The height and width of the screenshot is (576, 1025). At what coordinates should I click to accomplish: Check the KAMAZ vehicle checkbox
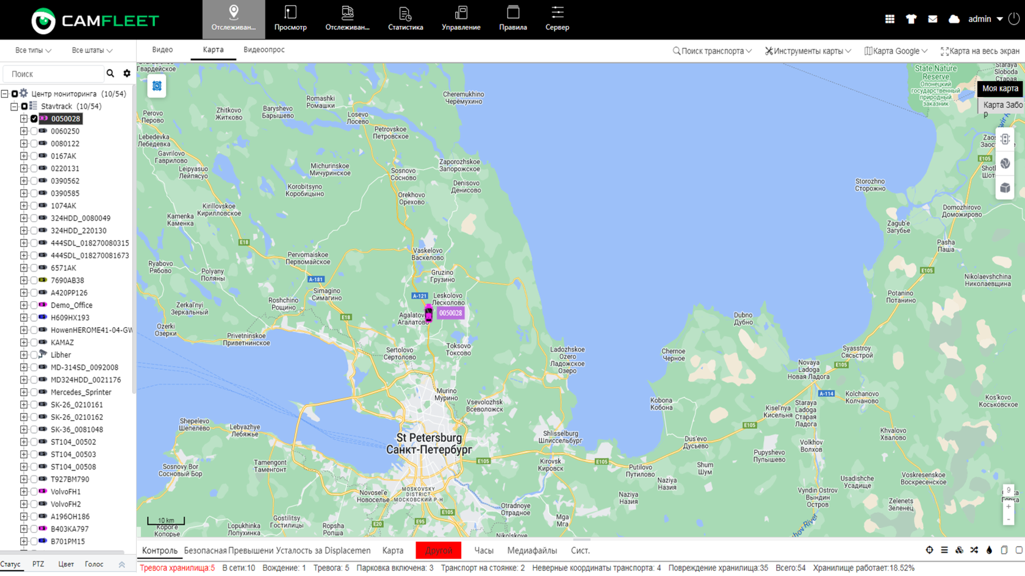(34, 343)
